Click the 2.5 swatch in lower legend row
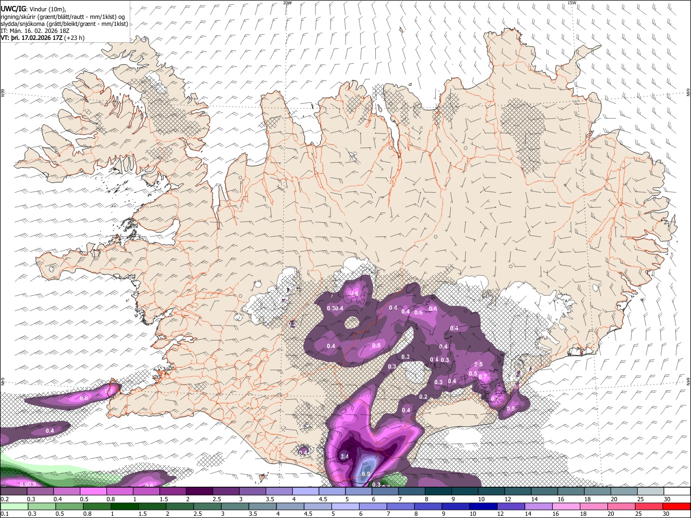 206,506
